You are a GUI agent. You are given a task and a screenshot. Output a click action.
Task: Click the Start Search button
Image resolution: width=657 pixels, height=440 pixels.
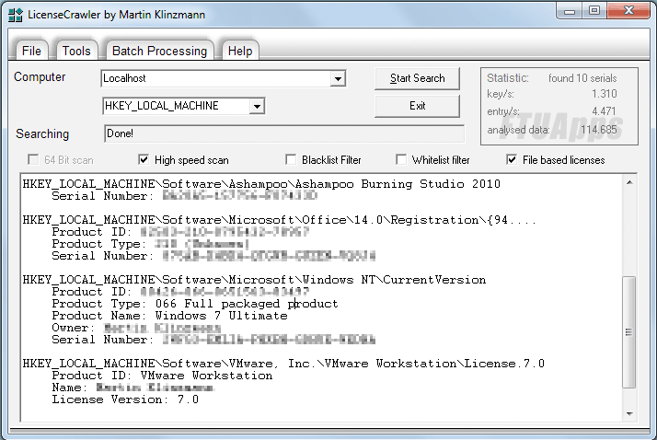click(x=417, y=78)
